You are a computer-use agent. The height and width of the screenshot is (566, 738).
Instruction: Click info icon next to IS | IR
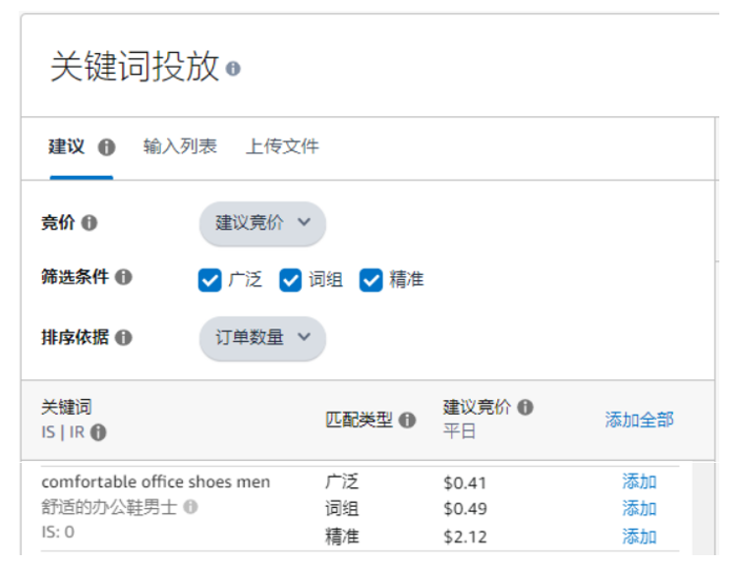tap(98, 432)
